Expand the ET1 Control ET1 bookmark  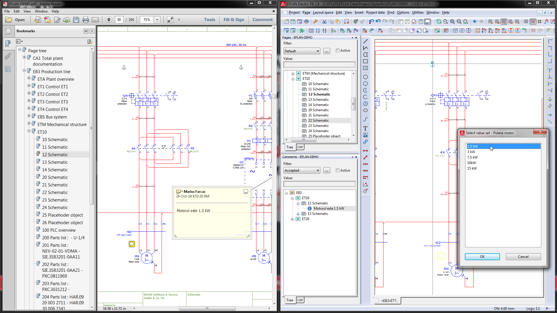point(29,86)
